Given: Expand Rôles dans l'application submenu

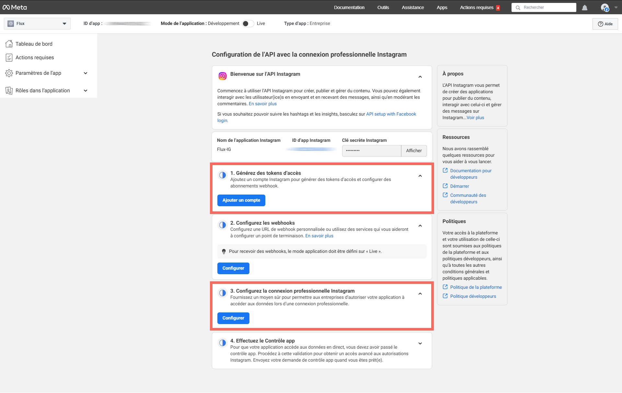Looking at the screenshot, I should [86, 91].
